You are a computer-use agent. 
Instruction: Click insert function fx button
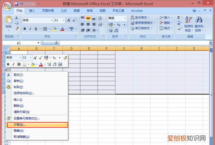click(56, 43)
